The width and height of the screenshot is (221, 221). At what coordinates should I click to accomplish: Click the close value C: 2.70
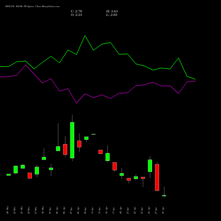tap(76, 11)
